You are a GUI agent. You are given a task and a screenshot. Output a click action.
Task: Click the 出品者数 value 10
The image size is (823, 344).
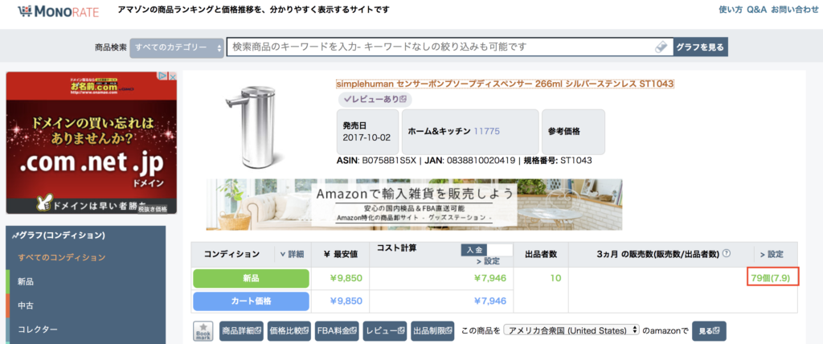(x=556, y=278)
